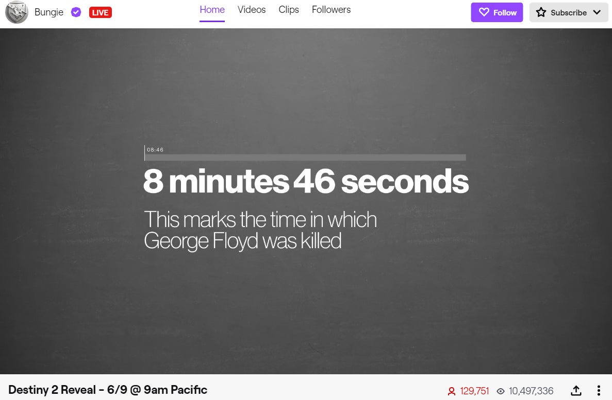
Task: Click the red live viewers person icon
Action: [452, 391]
